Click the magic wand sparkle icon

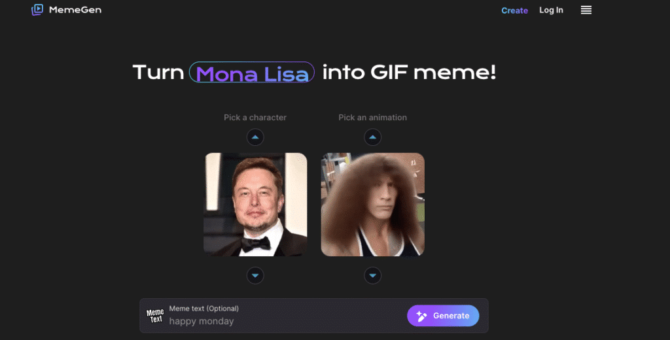[x=421, y=316]
